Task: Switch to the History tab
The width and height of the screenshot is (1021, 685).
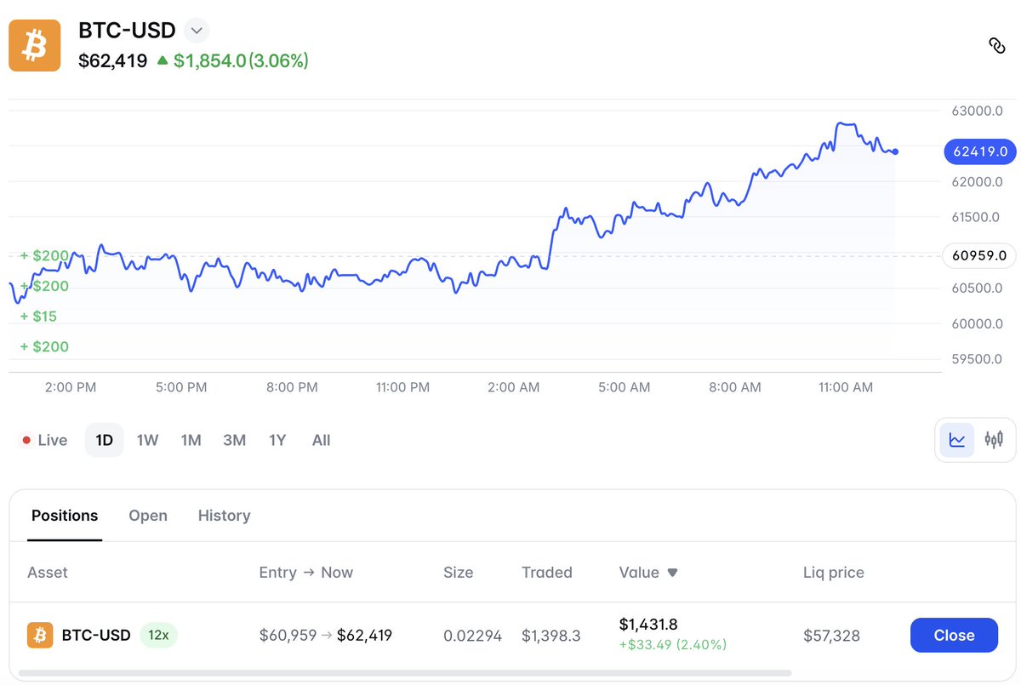Action: click(x=224, y=516)
